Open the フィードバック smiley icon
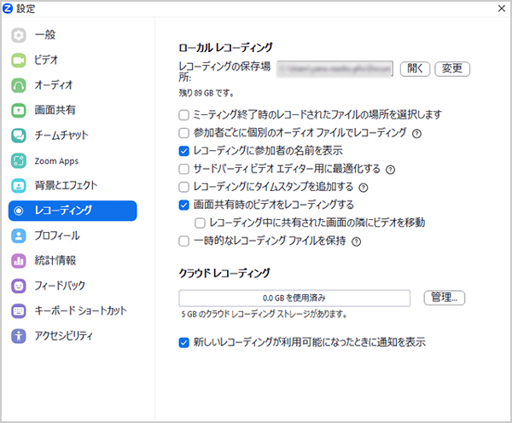Screen dimensions: 512x423 19,286
